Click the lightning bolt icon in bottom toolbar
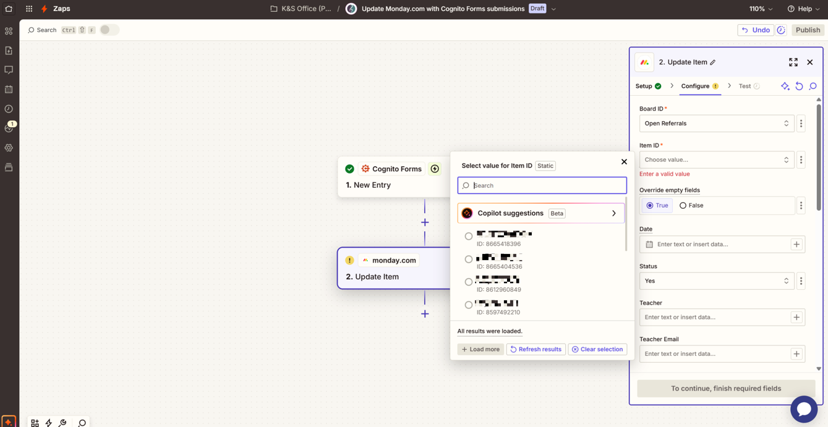Screen dimensions: 828x427 point(49,423)
